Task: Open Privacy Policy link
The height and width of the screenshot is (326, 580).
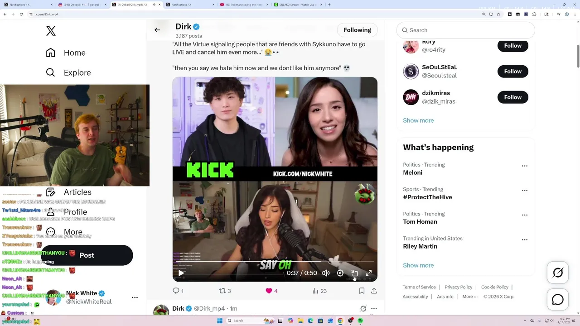Action: click(459, 287)
